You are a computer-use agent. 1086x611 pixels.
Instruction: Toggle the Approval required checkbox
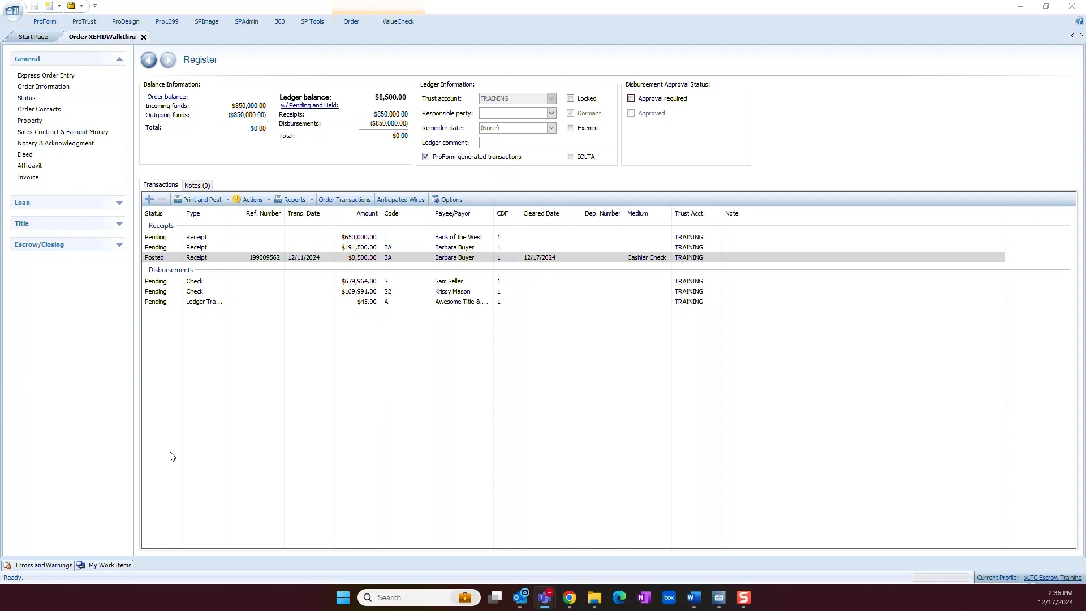(631, 98)
